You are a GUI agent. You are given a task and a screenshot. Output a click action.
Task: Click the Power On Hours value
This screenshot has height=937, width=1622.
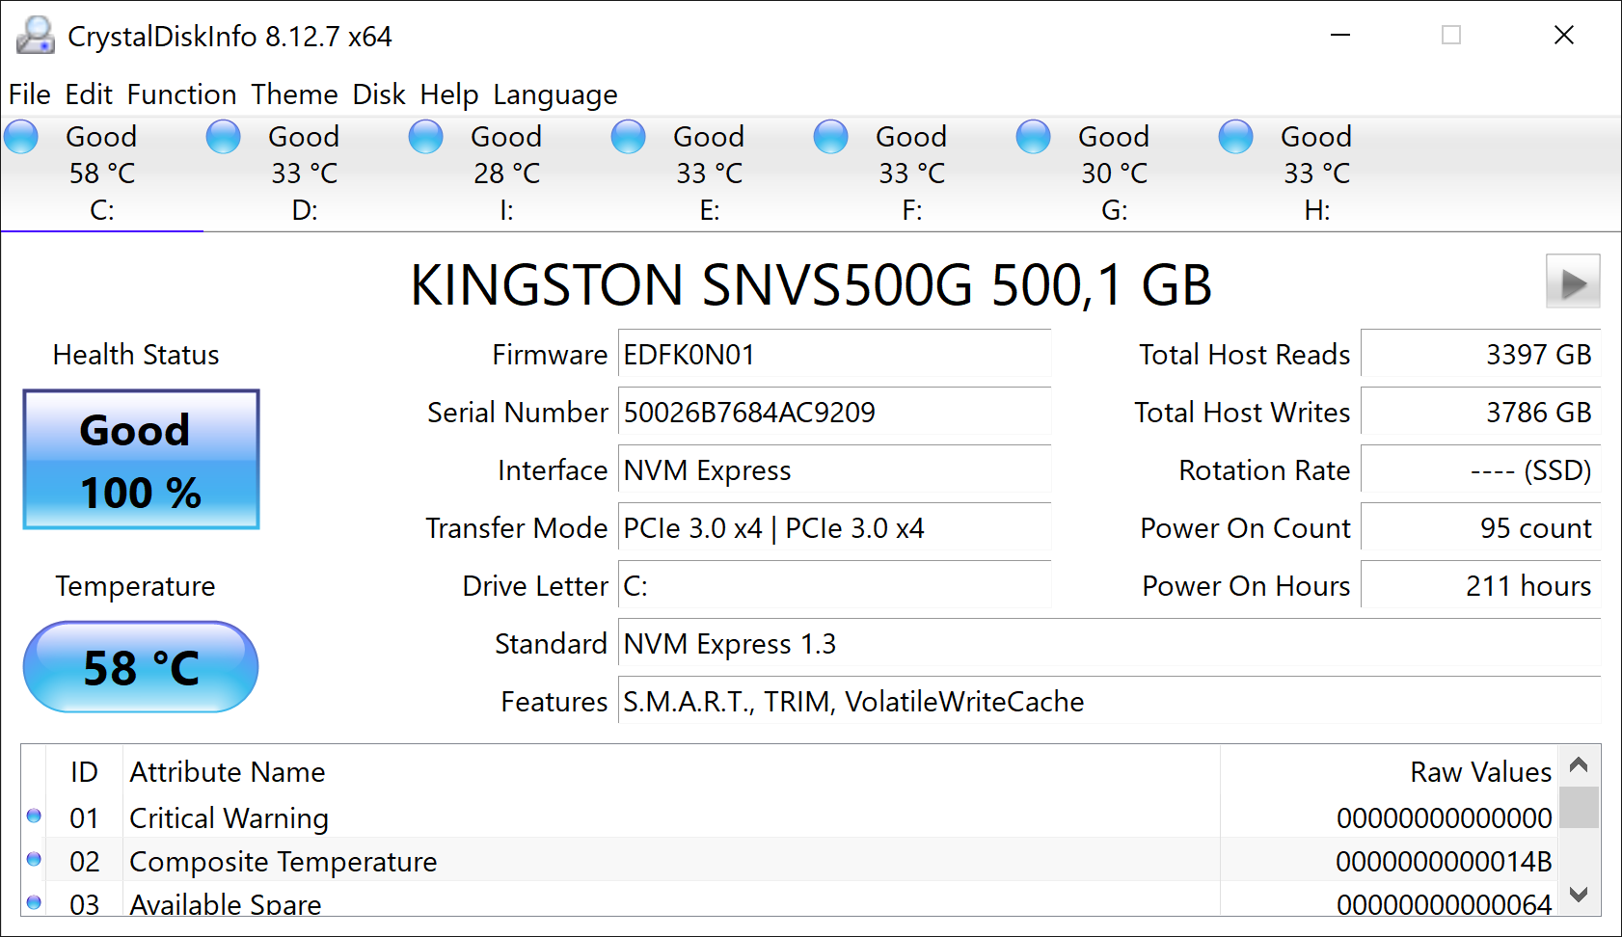point(1480,585)
